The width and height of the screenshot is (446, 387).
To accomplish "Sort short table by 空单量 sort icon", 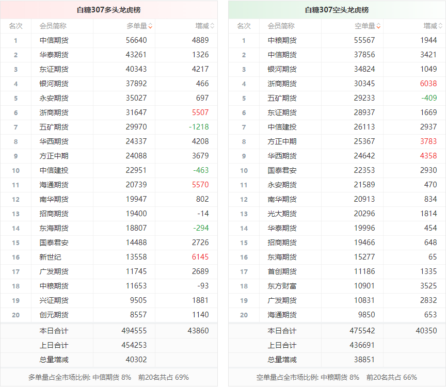I will 378,26.
